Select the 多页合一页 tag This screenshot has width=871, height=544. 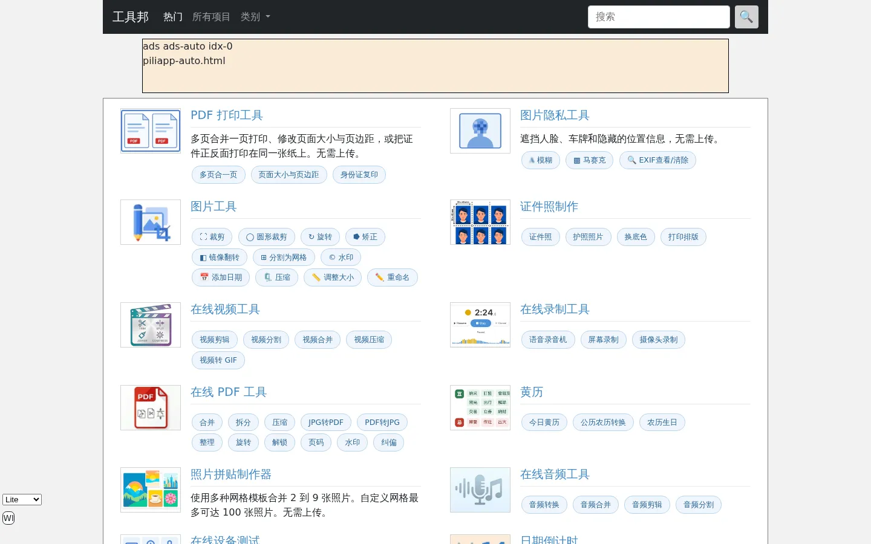[x=218, y=175]
